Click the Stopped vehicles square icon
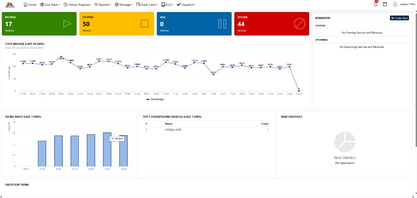The image size is (417, 198). point(145,24)
